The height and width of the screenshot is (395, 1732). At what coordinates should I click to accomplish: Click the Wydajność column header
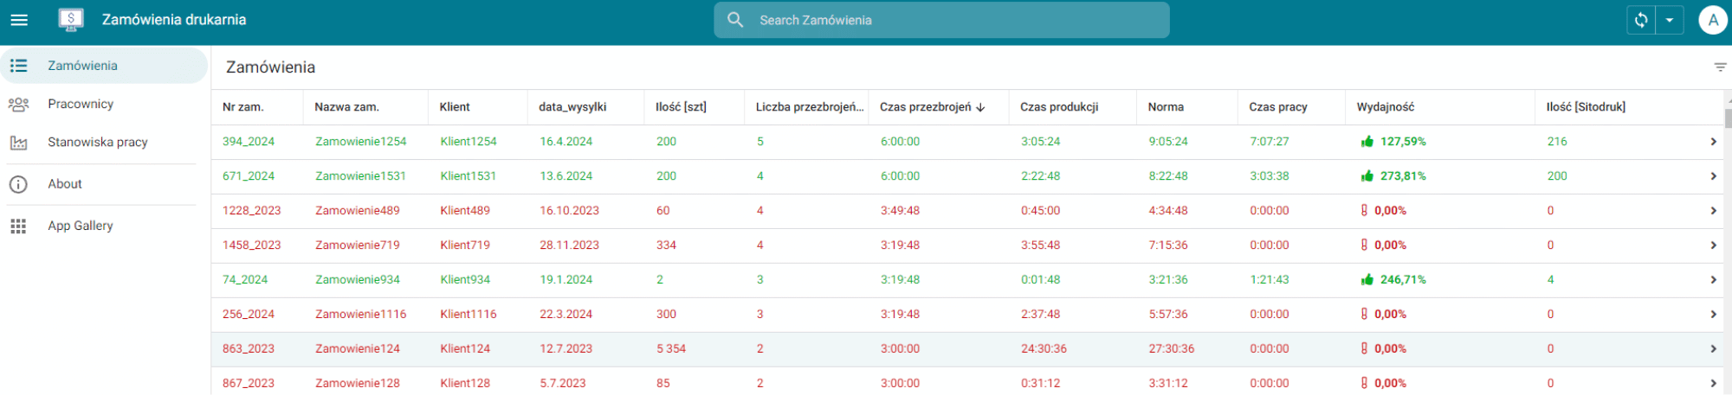(1385, 107)
